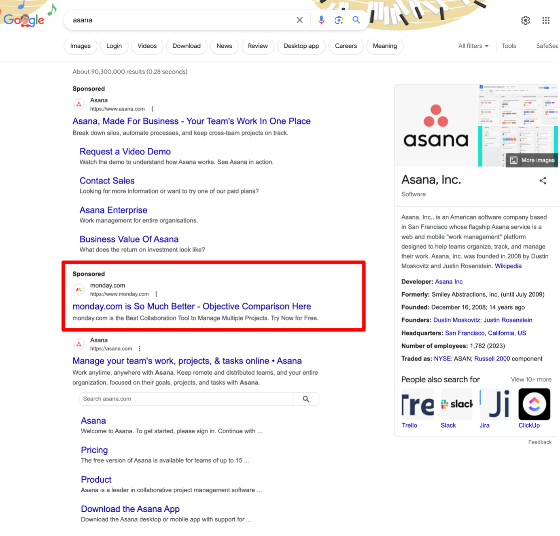The height and width of the screenshot is (536, 560).
Task: Click the search field containing 'asana'
Action: point(180,20)
